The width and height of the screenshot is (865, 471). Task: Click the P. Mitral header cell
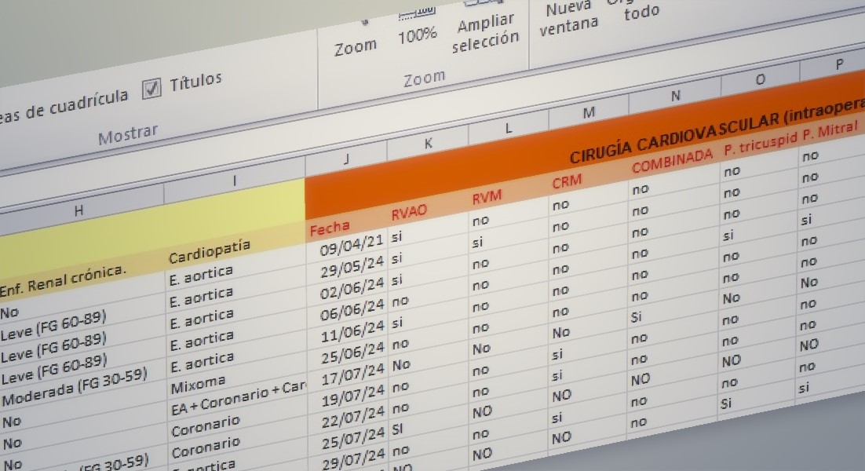click(830, 131)
